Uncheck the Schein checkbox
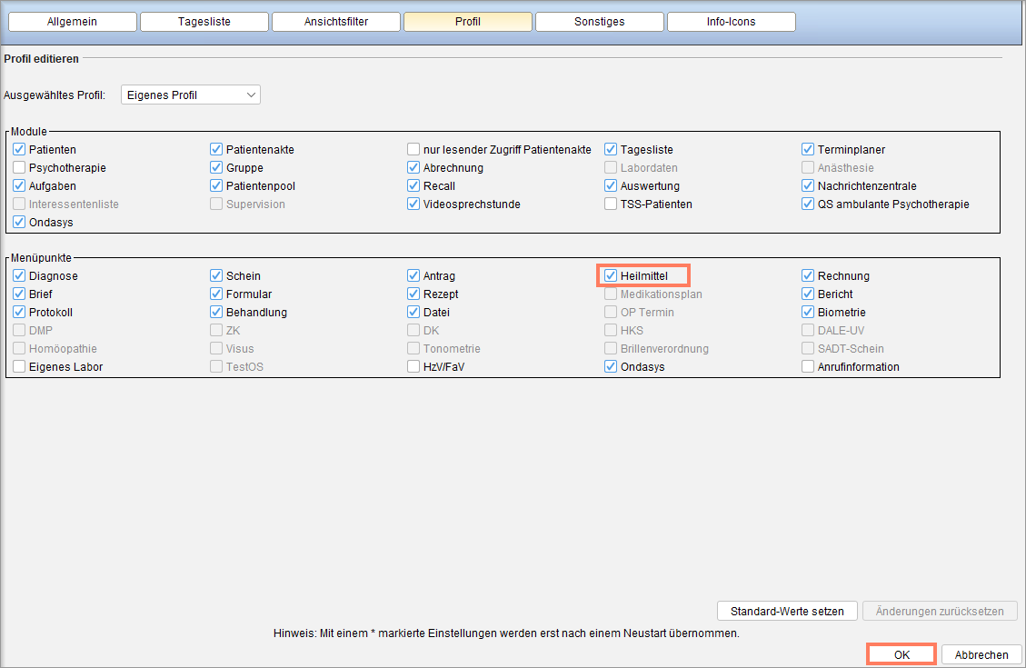Image resolution: width=1026 pixels, height=668 pixels. [216, 275]
